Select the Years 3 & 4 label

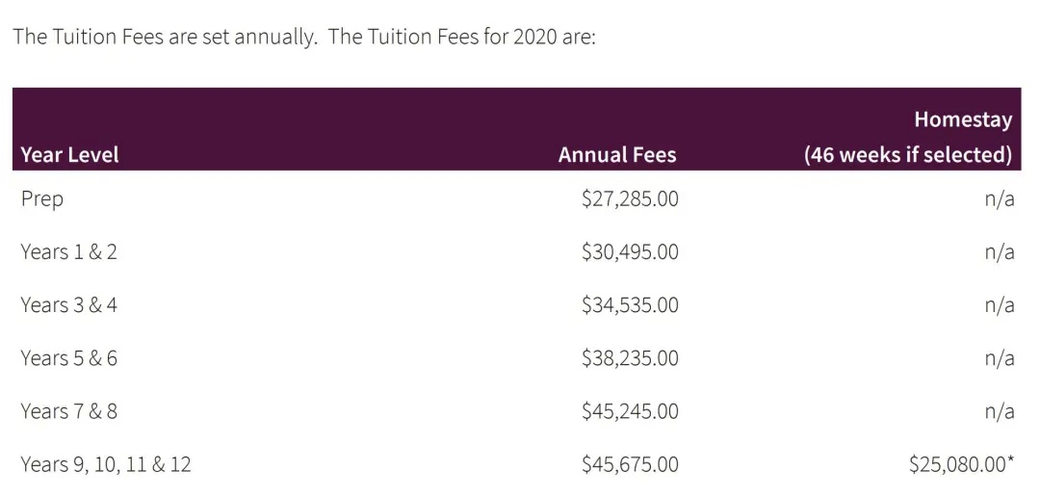click(69, 305)
